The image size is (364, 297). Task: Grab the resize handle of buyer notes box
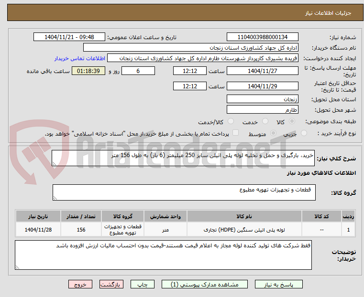(x=17, y=267)
